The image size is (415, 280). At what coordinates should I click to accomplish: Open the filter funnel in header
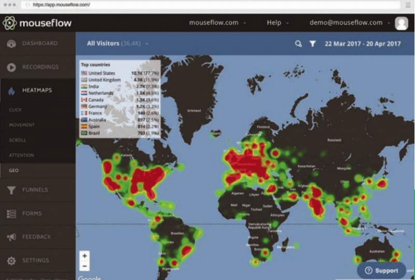312,44
